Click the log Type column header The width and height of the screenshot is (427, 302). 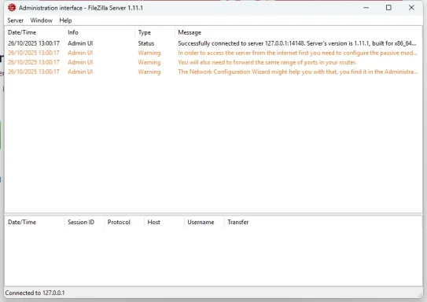155,32
